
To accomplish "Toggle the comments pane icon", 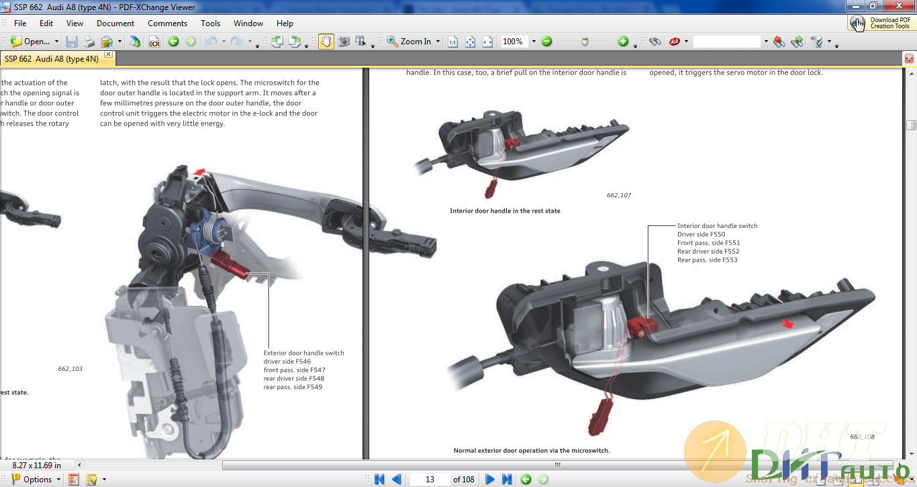I will click(x=91, y=479).
